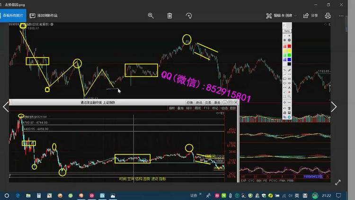Go to previous photo arrow
Viewport: 355px width, 200px height.
click(6, 107)
